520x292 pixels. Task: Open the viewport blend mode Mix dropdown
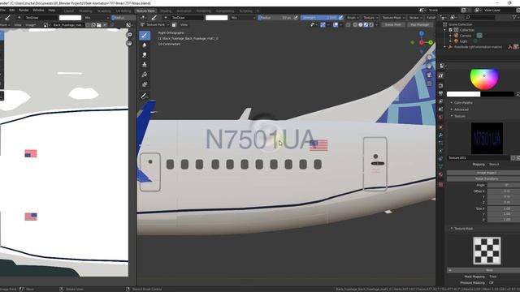[243, 18]
